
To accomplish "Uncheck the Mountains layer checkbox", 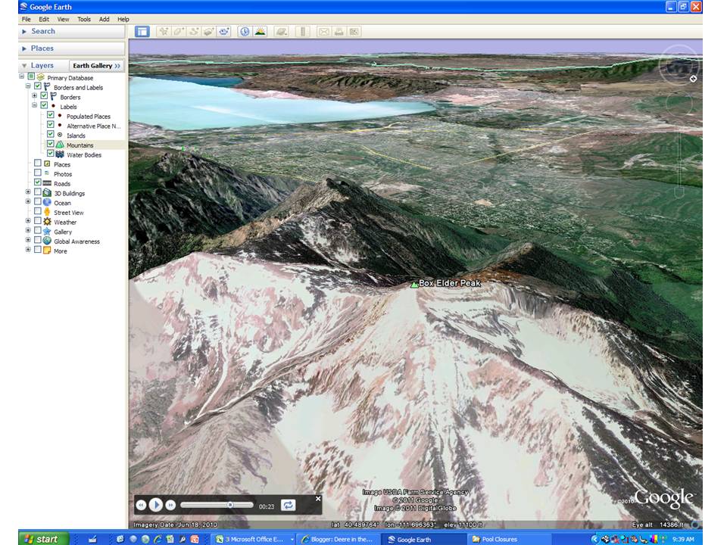I will [51, 144].
